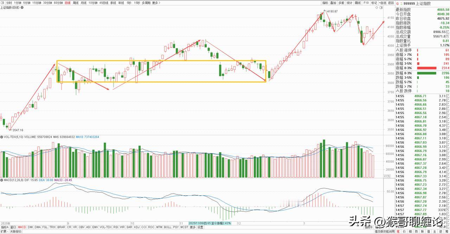Screen dimensions: 450x234
Task: Click the 多股 multi-stock button
Action: click(x=341, y=3)
